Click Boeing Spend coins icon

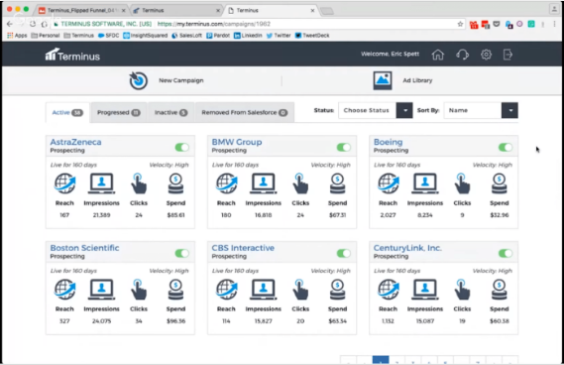pyautogui.click(x=500, y=183)
